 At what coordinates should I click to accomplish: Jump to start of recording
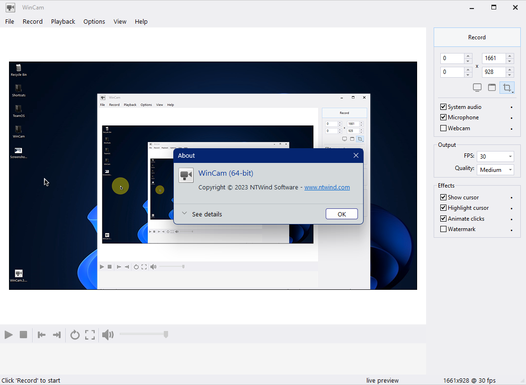(42, 335)
